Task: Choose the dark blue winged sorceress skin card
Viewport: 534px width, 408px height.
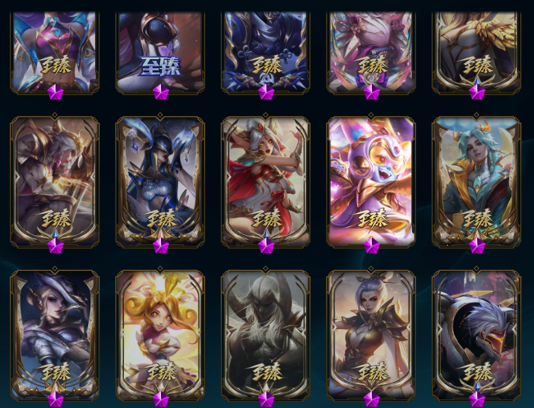Action: 160,181
